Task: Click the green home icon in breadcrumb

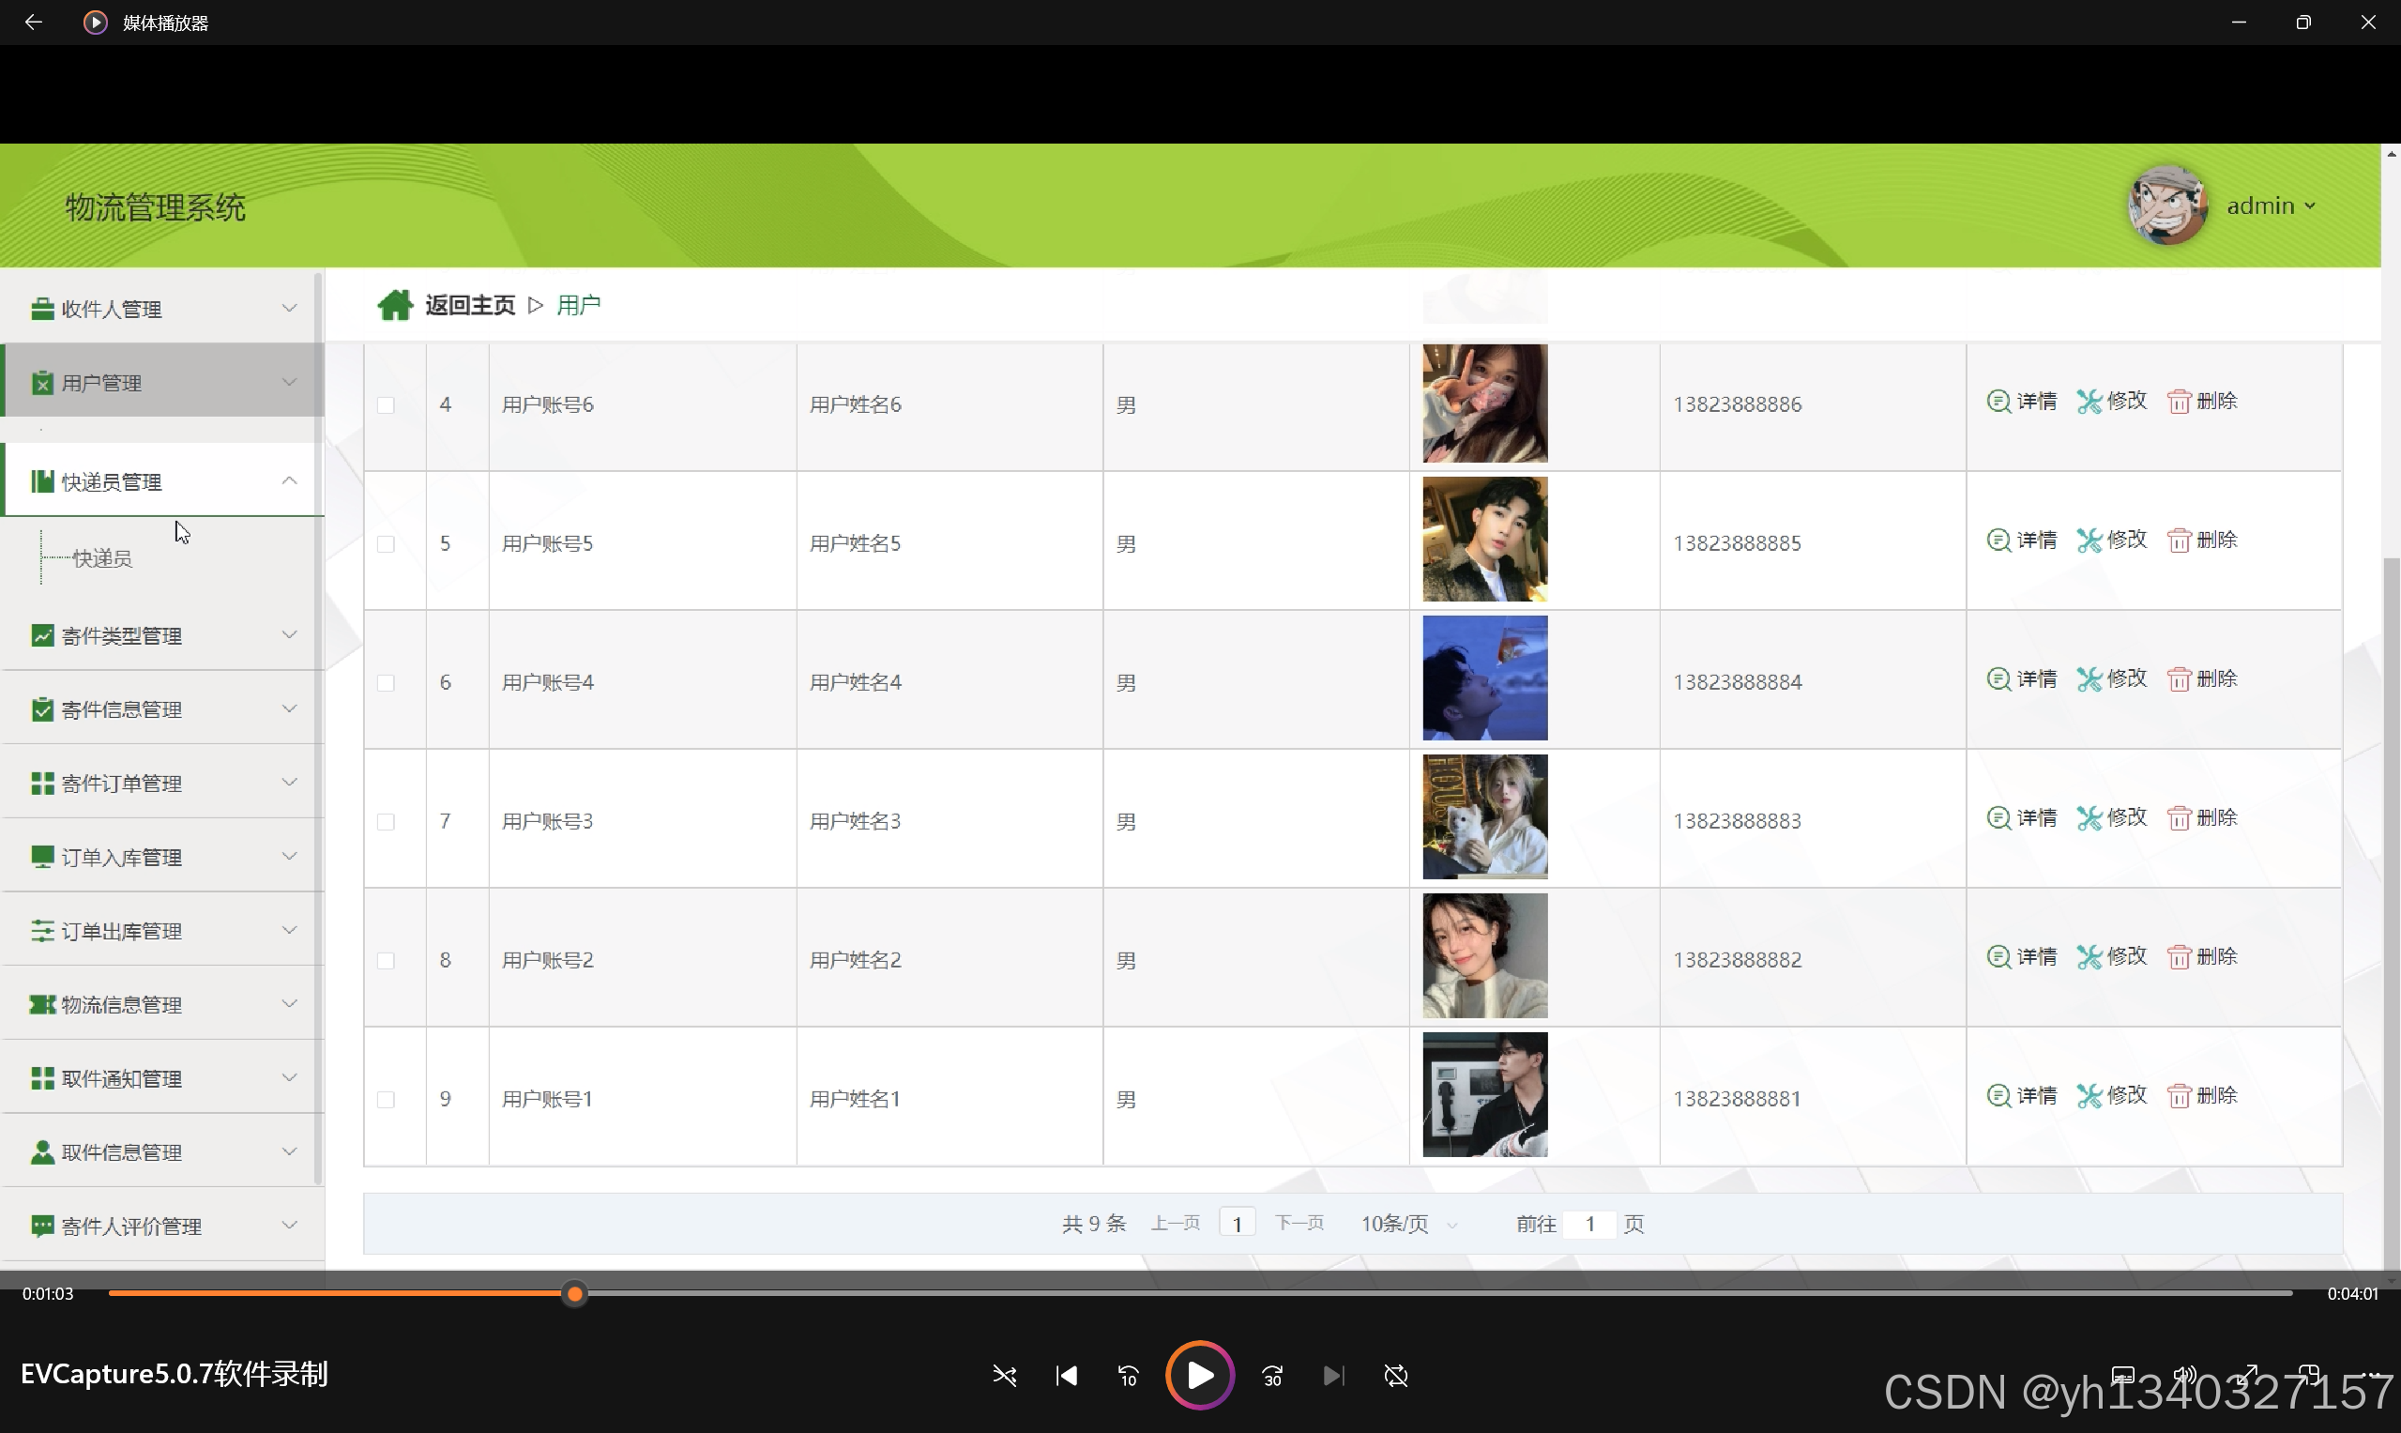Action: [x=394, y=305]
